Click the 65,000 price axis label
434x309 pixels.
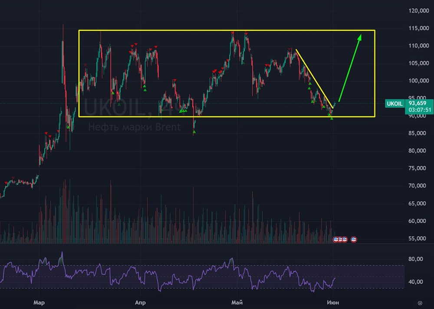pos(417,203)
